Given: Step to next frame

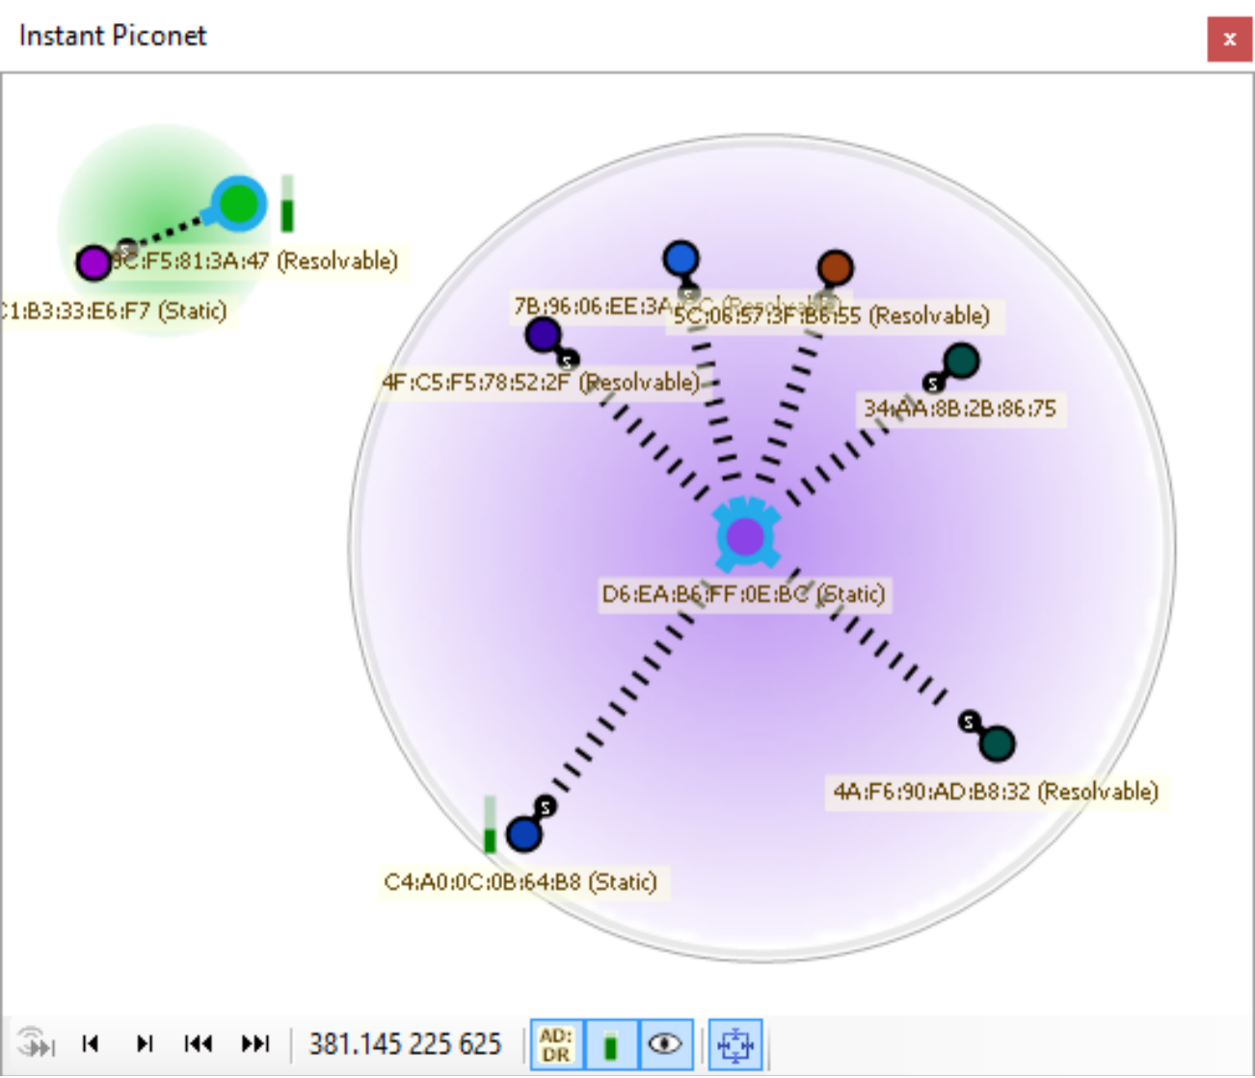Looking at the screenshot, I should tap(145, 1043).
